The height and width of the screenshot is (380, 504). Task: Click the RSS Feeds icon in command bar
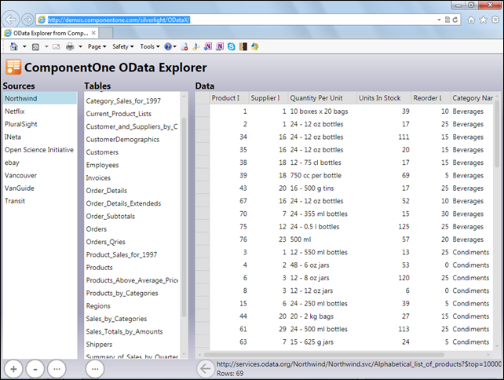(35, 47)
